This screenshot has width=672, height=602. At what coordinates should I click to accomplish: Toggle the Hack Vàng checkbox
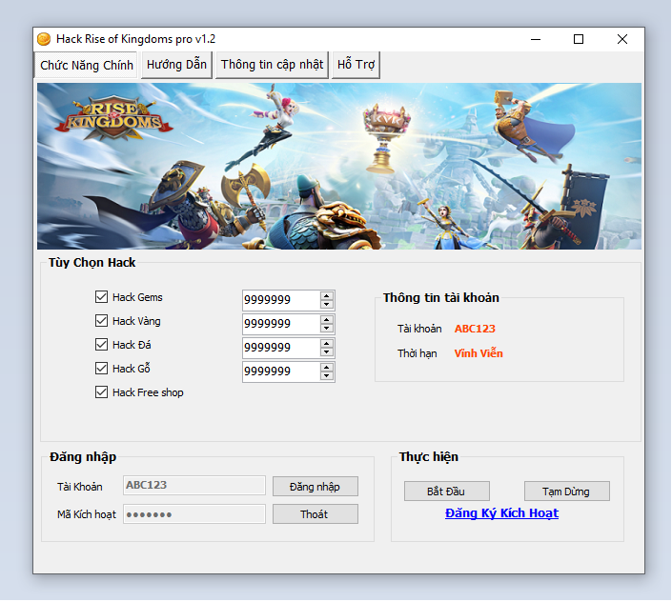click(x=102, y=321)
